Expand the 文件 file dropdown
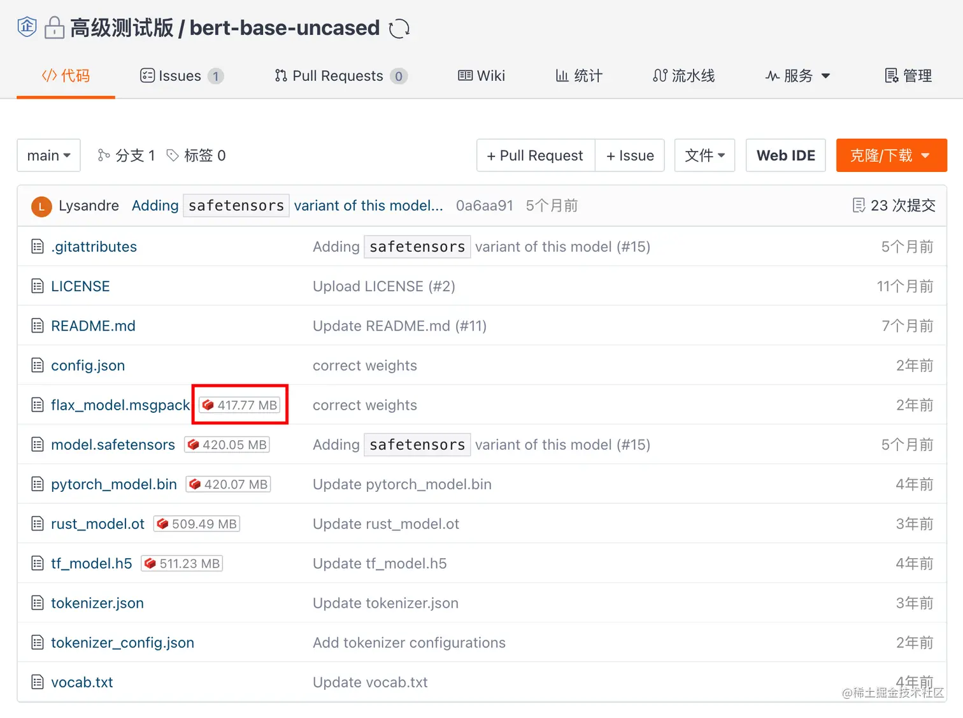963x718 pixels. click(x=704, y=155)
